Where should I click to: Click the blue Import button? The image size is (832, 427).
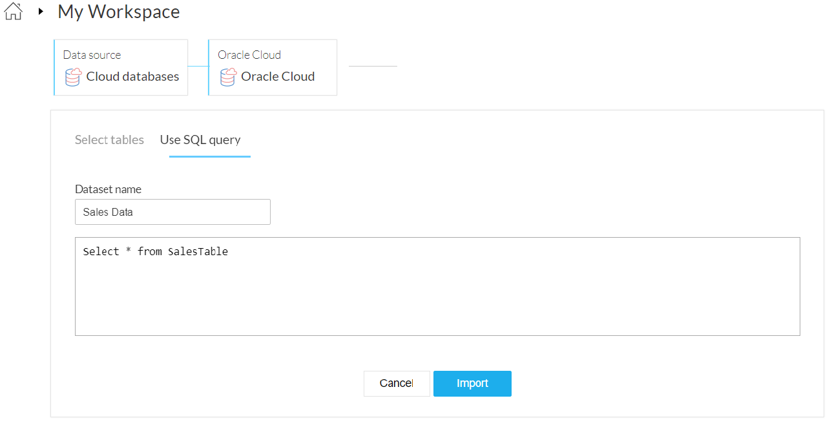[x=472, y=383]
